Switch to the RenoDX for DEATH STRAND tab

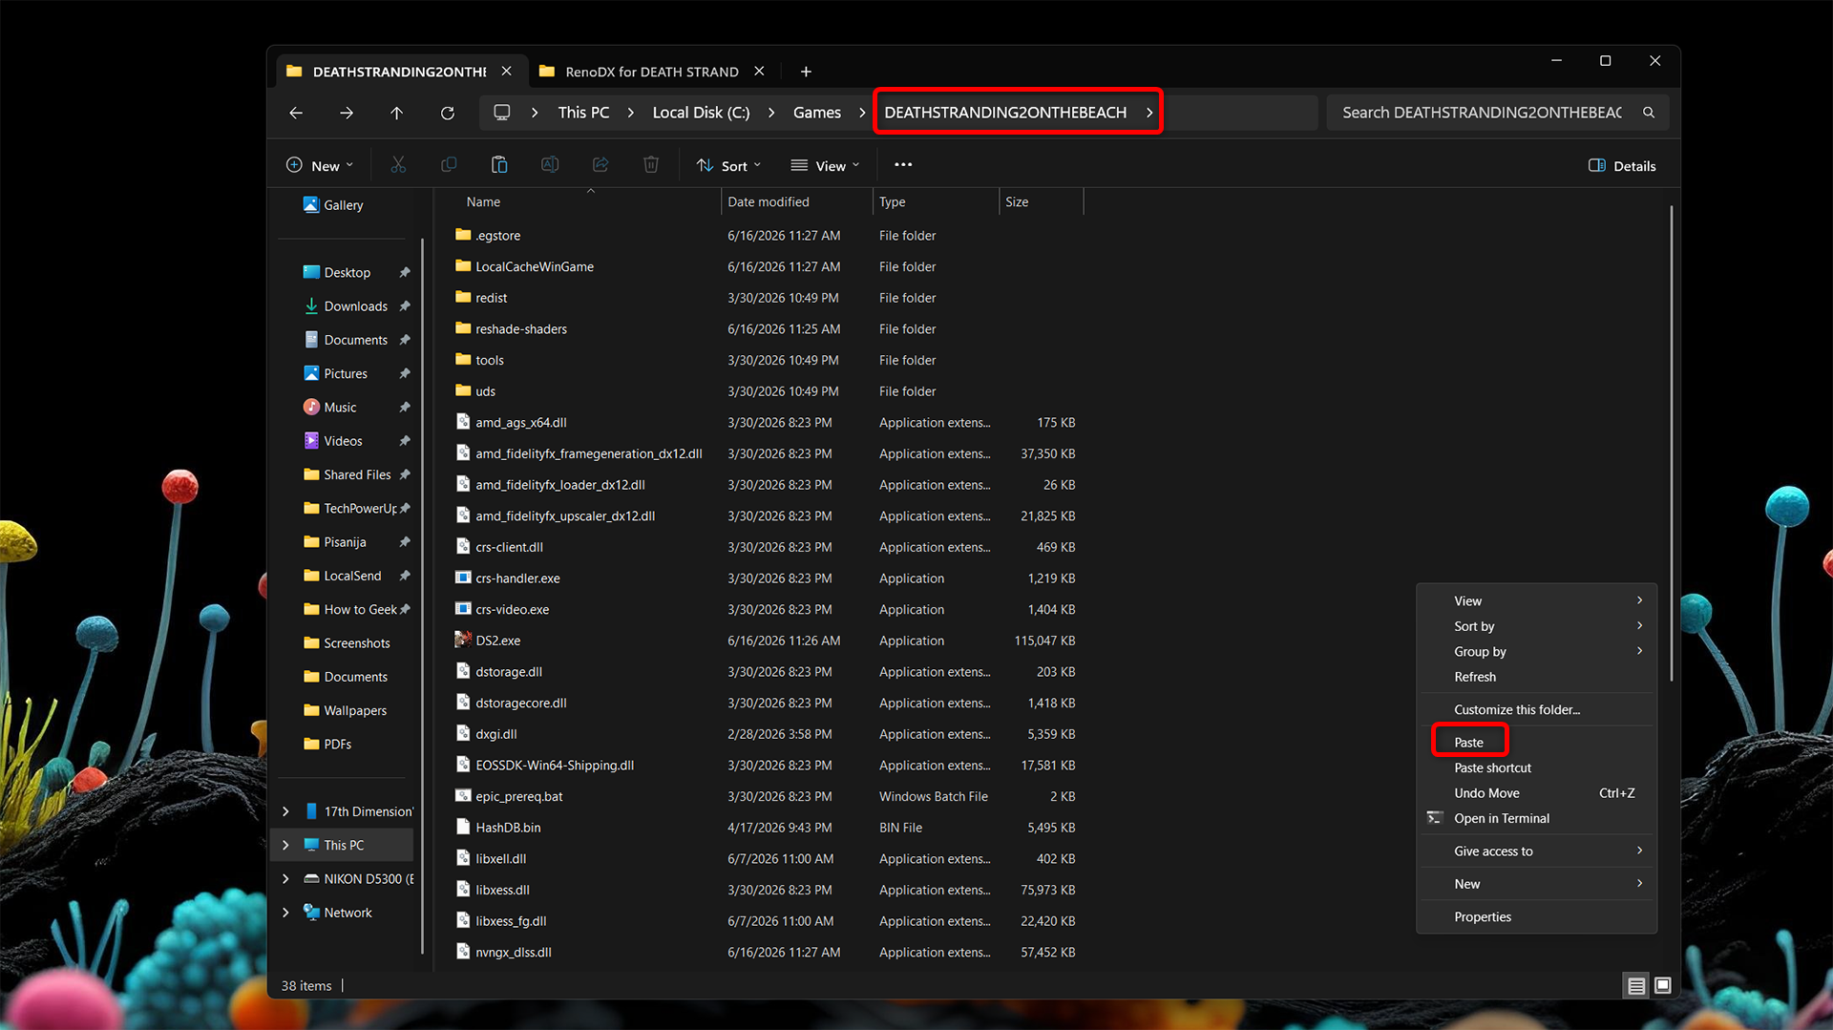652,72
